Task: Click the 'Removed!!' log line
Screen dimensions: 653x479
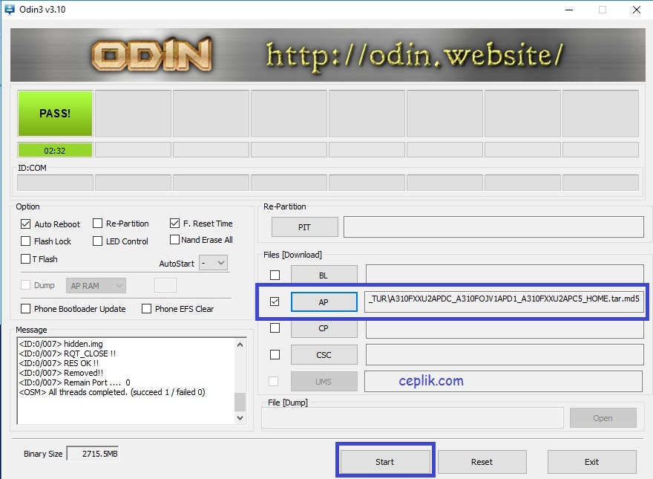Action: [61, 373]
